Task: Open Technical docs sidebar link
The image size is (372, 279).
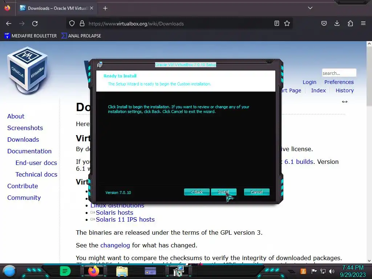Action: click(x=36, y=174)
